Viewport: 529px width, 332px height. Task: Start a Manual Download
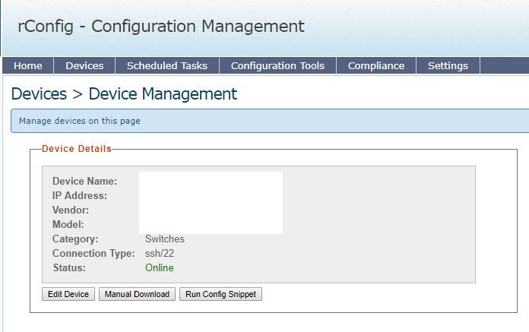coord(137,294)
